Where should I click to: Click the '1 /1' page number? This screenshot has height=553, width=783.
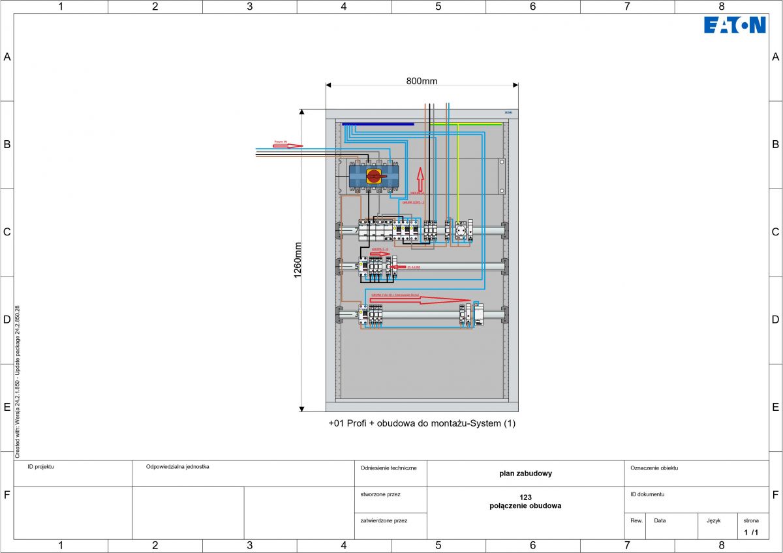click(x=751, y=533)
